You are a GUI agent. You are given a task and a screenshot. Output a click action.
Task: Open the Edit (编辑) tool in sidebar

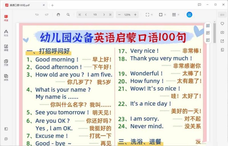point(6,48)
